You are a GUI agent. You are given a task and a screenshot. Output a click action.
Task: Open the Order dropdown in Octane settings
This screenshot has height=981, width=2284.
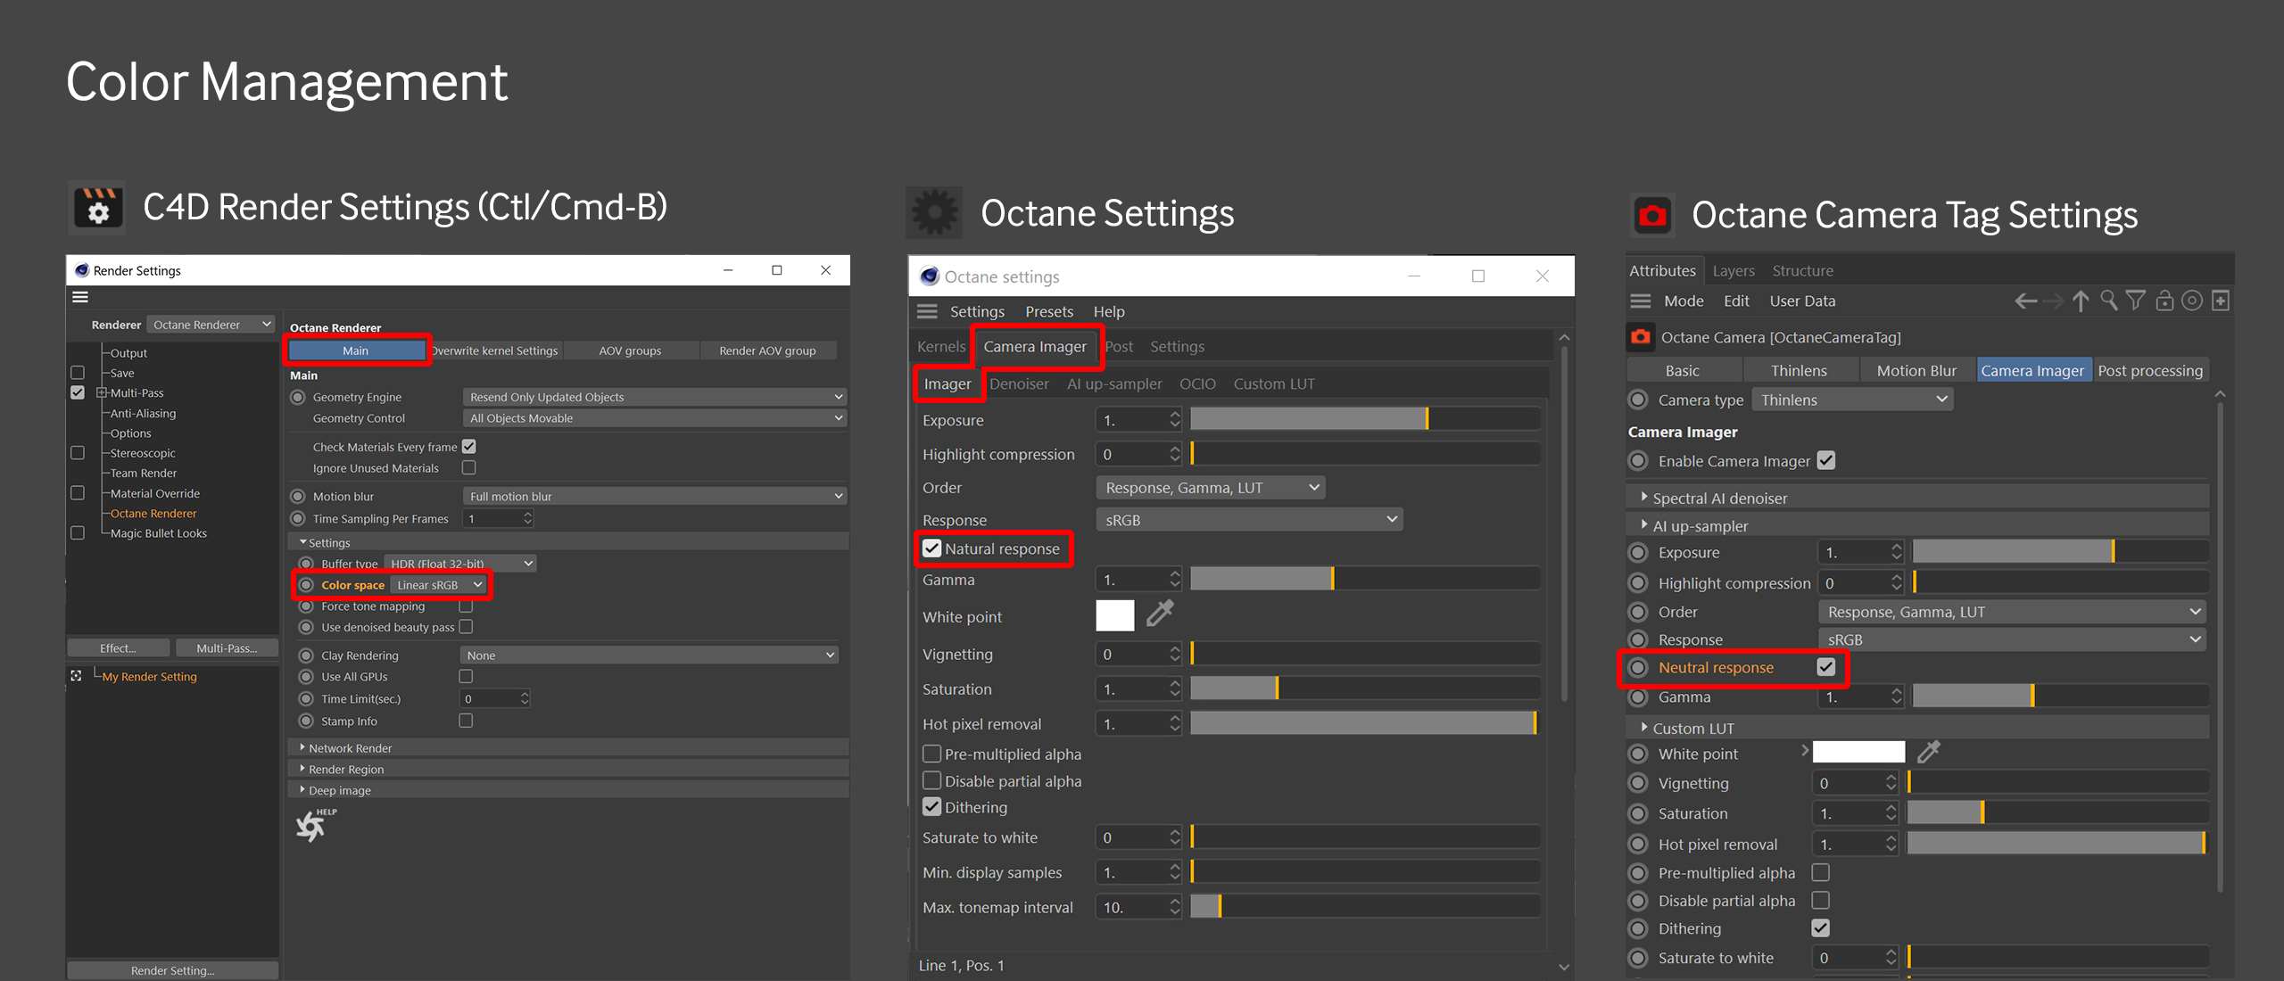(1210, 488)
